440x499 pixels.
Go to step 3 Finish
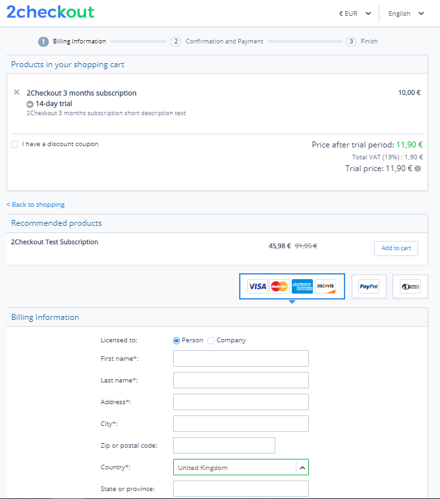(362, 41)
